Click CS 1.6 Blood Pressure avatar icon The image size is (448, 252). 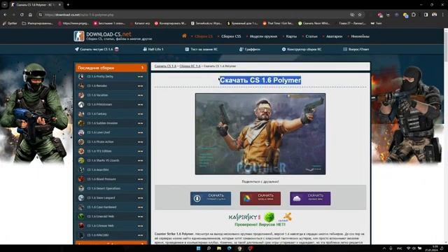[x=81, y=179]
